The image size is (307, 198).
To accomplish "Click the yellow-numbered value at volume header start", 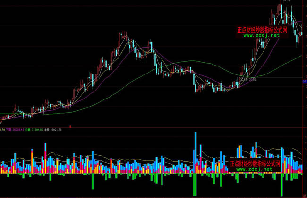I will 2,129.
